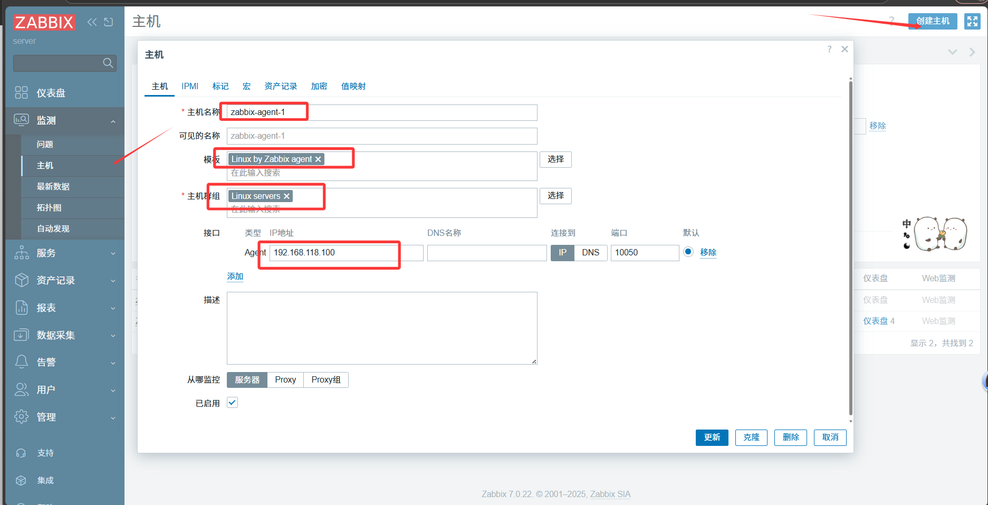
Task: Click the 端口 port field 10050
Action: pyautogui.click(x=645, y=253)
